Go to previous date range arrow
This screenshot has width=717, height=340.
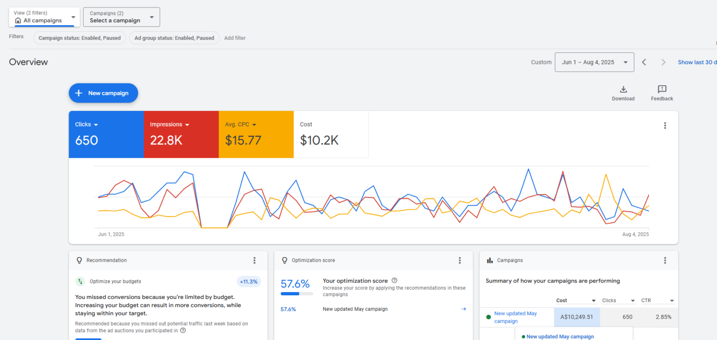(644, 62)
